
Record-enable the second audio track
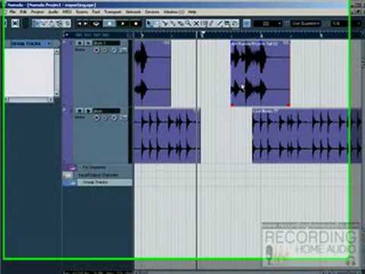(x=97, y=118)
